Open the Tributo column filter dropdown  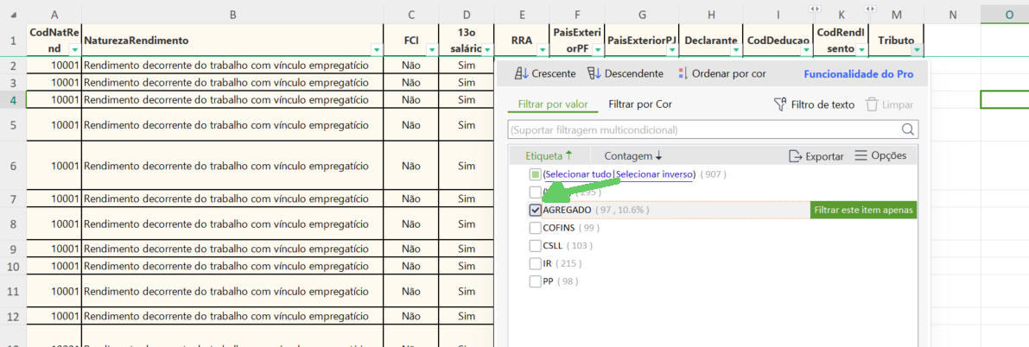coord(917,50)
